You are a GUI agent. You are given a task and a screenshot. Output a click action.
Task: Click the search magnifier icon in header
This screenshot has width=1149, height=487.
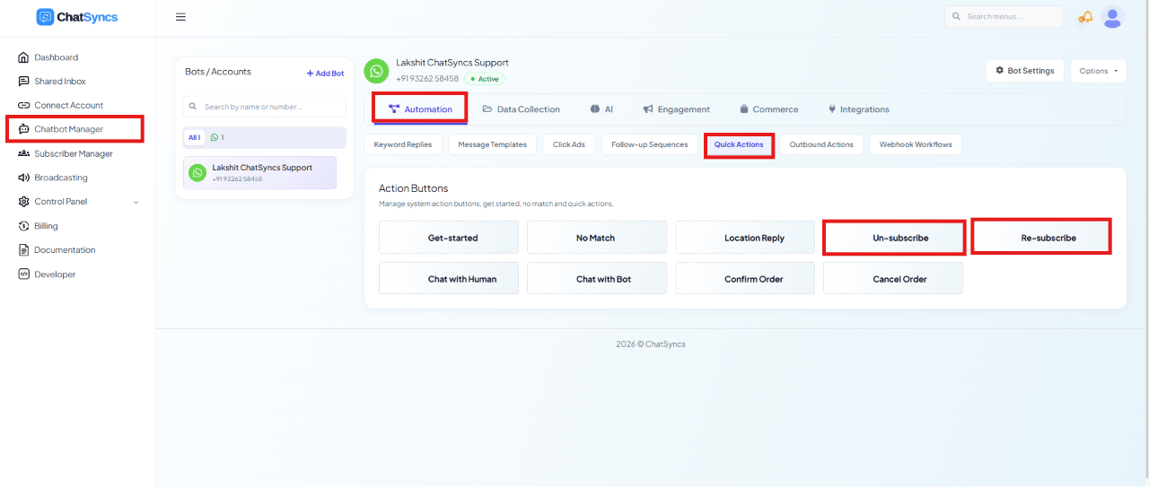957,17
